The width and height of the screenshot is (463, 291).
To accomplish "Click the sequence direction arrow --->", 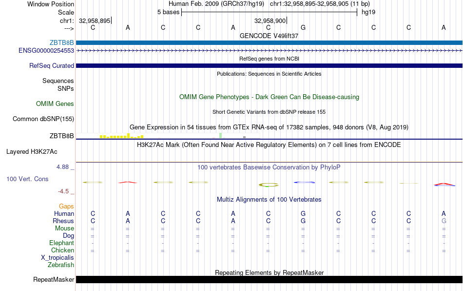I will (x=69, y=28).
